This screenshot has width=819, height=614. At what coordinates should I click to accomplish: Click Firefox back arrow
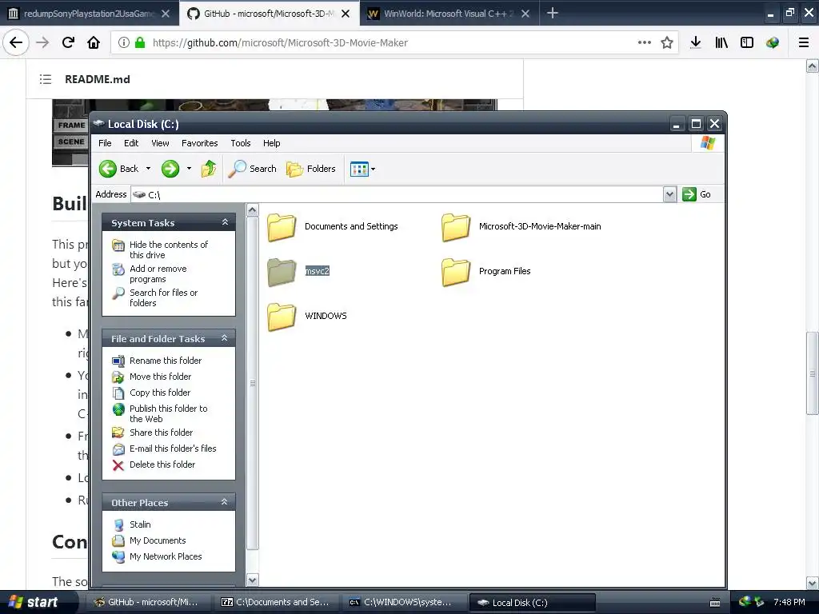tap(16, 42)
